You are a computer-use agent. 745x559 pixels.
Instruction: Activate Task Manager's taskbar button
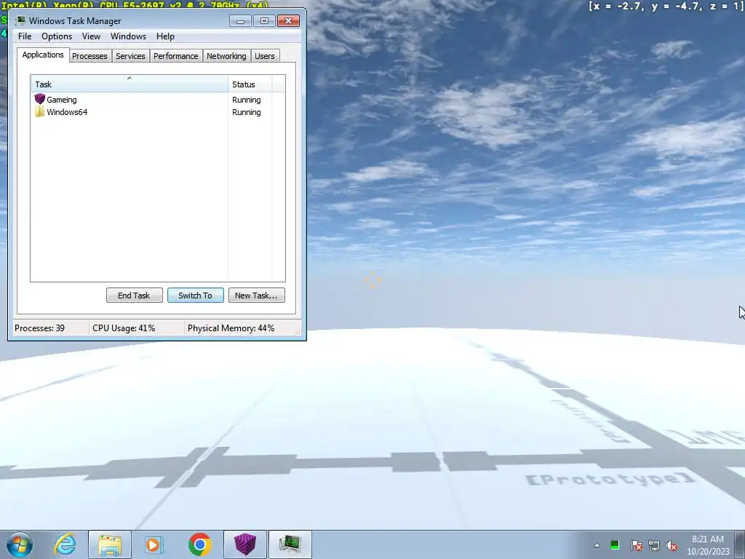pos(290,544)
